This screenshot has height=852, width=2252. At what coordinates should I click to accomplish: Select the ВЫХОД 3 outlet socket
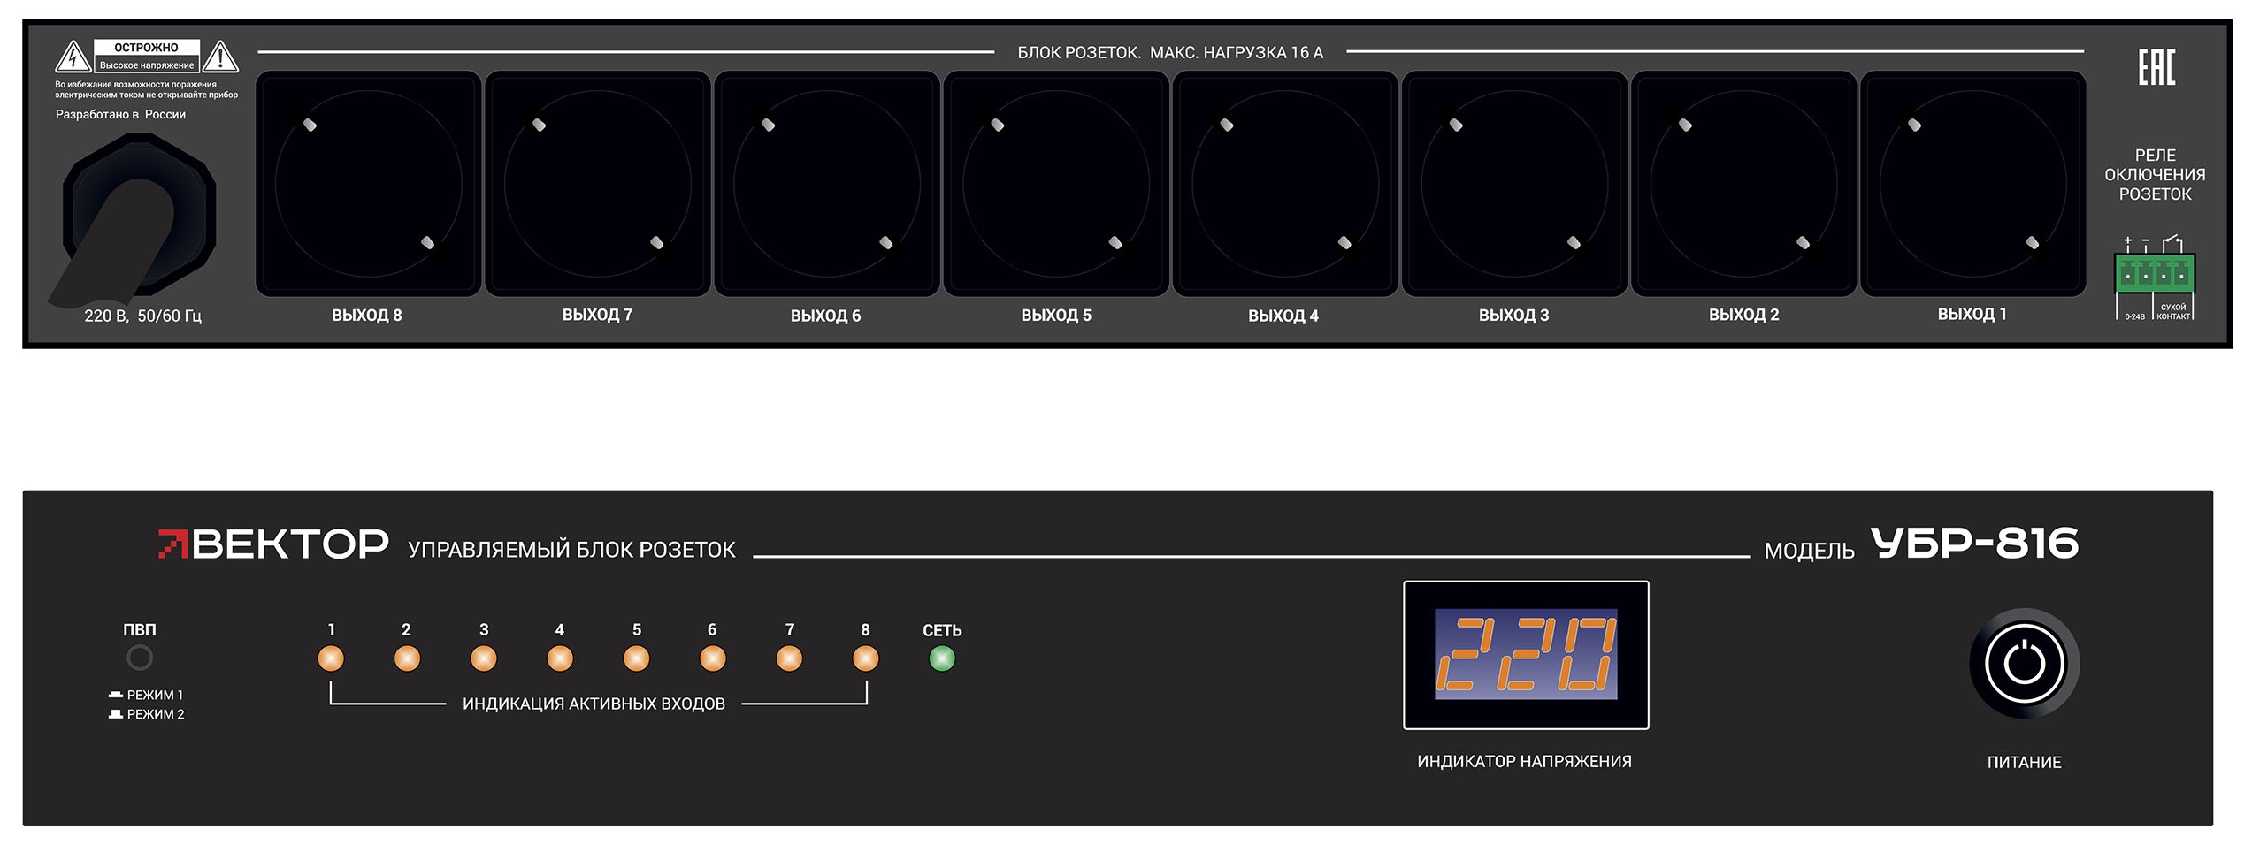[1515, 184]
